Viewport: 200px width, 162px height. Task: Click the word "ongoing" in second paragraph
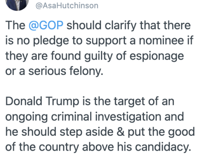pos(27,117)
